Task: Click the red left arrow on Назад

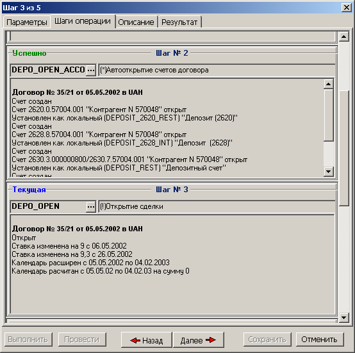Action: pyautogui.click(x=135, y=340)
